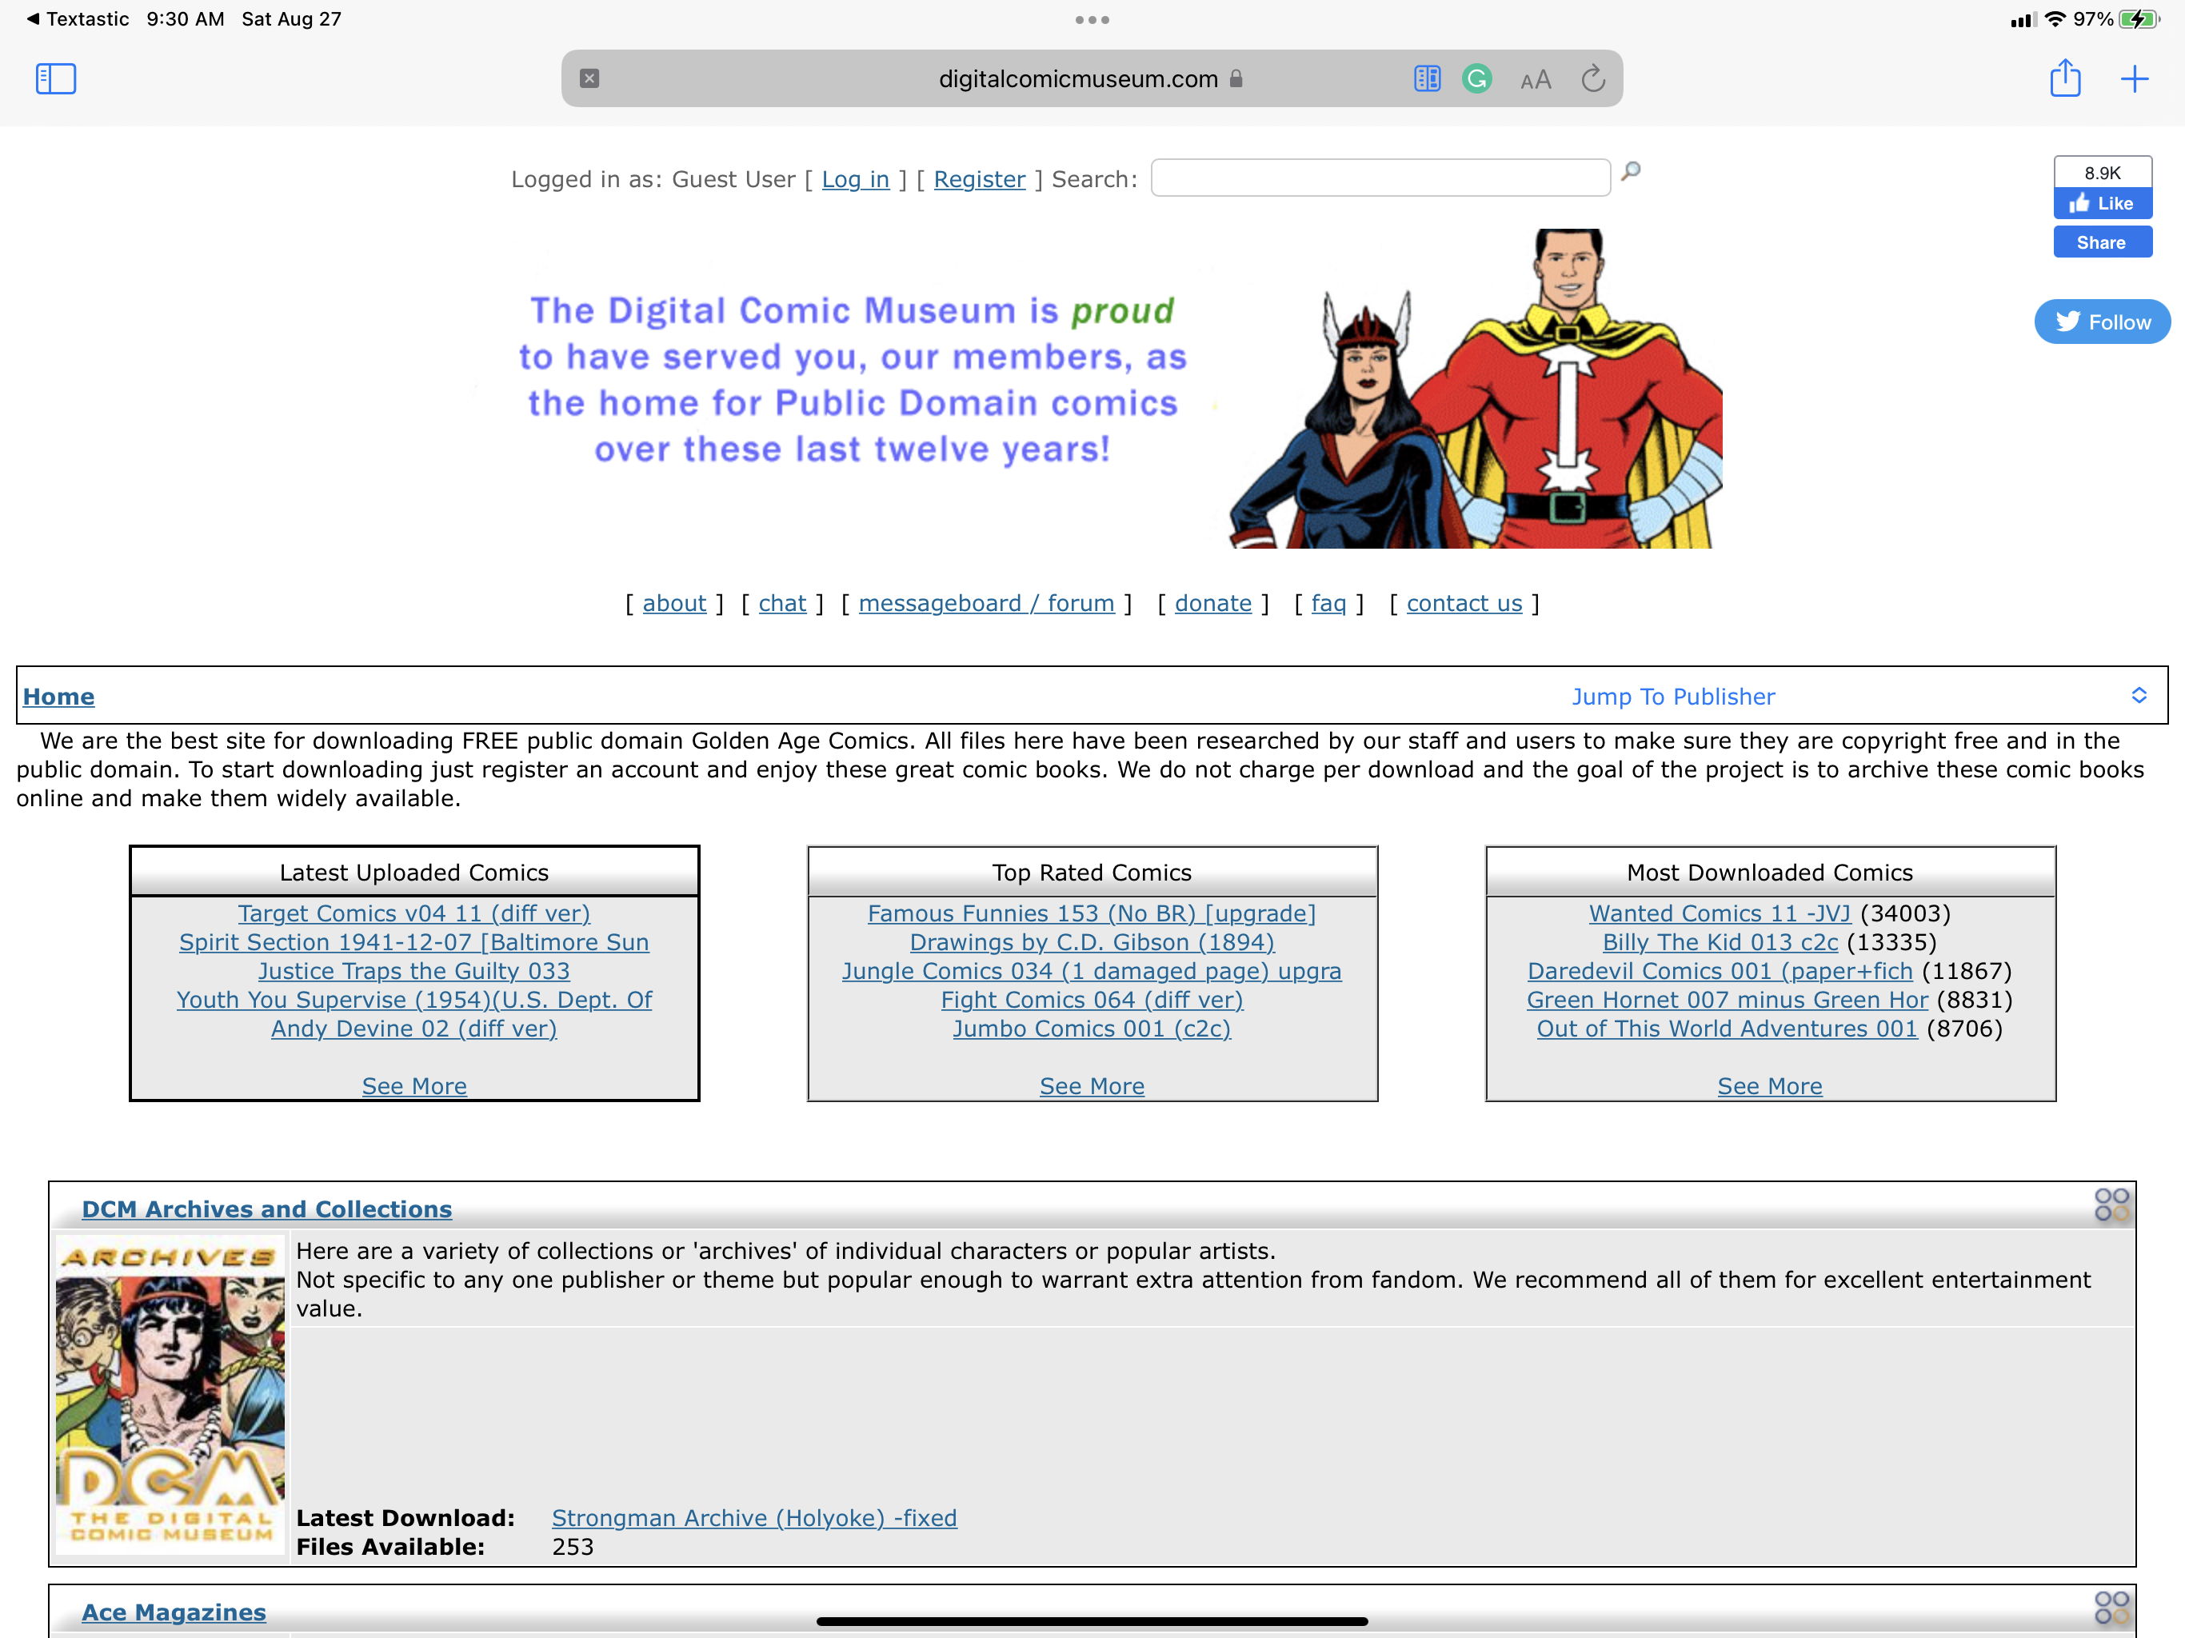Click the DCM Archives cover thumbnail
The height and width of the screenshot is (1638, 2185).
coord(170,1395)
